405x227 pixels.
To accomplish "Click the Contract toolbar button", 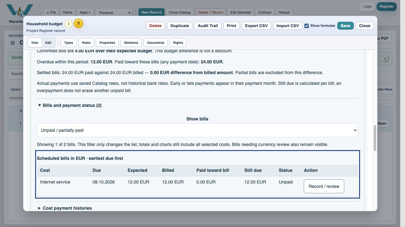I will 265,12.
